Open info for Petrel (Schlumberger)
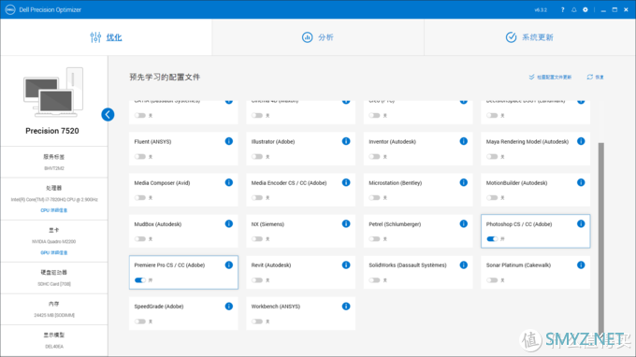This screenshot has height=357, width=636. pyautogui.click(x=463, y=223)
